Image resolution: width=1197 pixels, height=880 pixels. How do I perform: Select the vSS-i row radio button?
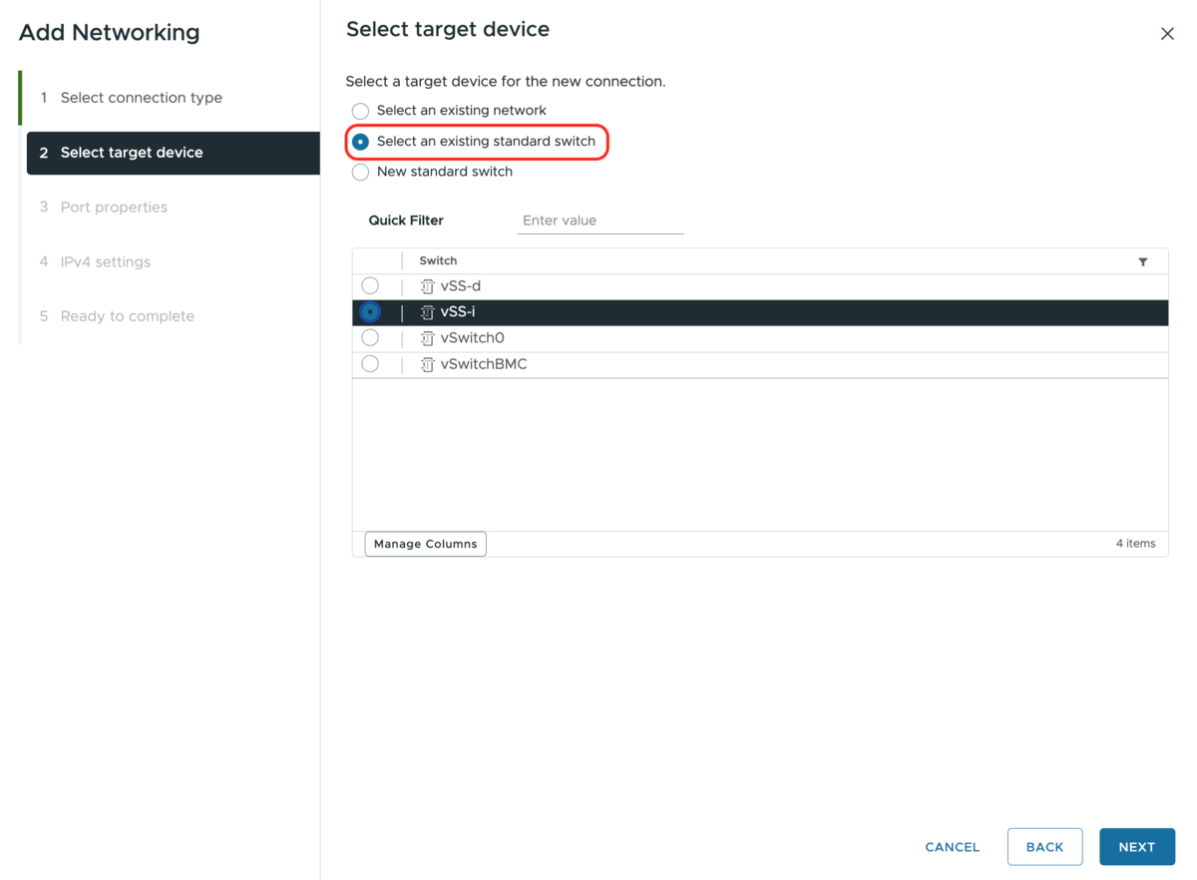coord(370,312)
